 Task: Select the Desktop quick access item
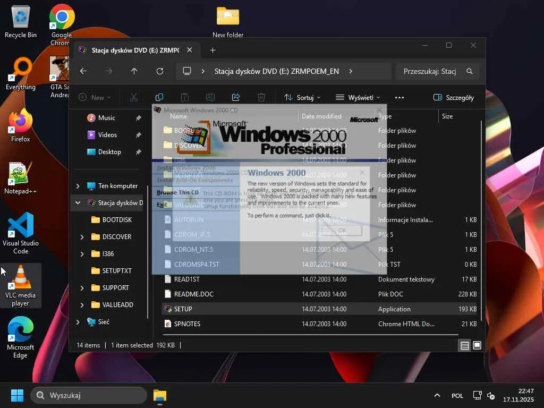109,151
